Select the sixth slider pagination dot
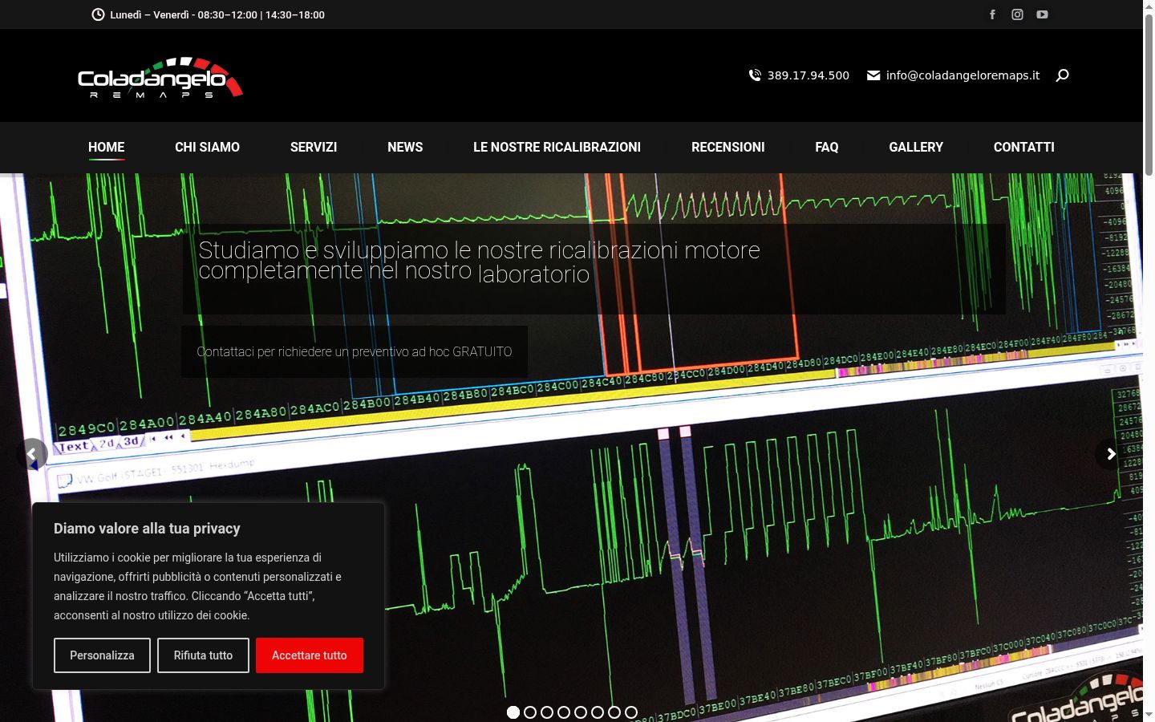1155x722 pixels. click(x=598, y=712)
